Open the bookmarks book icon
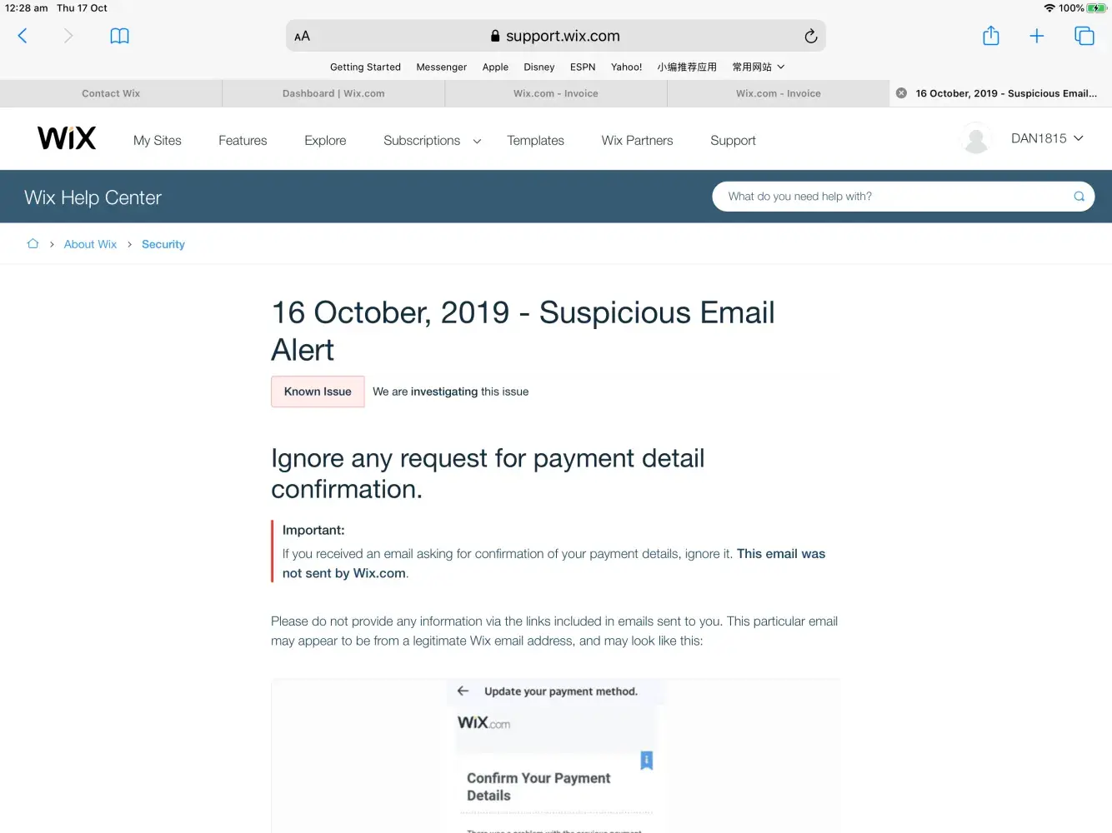Viewport: 1112px width, 833px height. coord(119,36)
